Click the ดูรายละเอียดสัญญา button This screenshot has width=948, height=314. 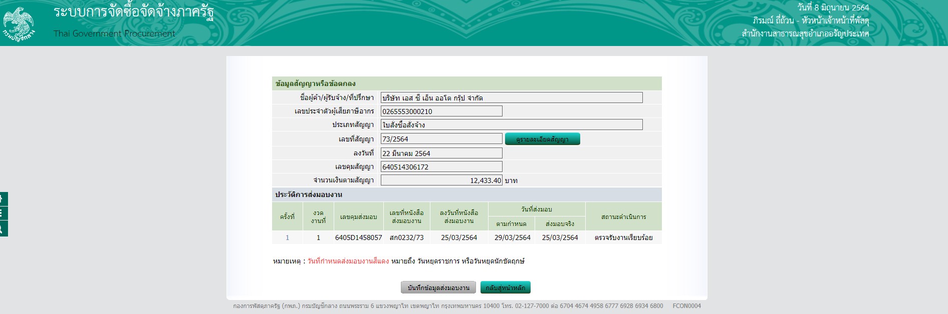tap(542, 139)
